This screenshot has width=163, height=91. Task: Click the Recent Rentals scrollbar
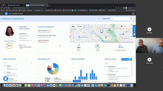pos(32,63)
